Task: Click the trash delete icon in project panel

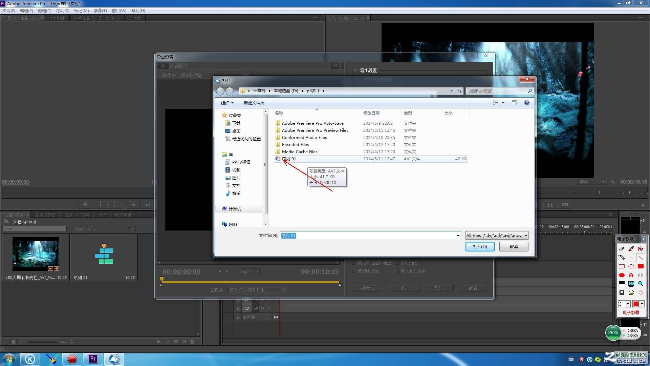Action: coord(192,342)
